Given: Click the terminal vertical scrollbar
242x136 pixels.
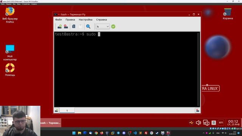Looking at the screenshot, I should 198,69.
